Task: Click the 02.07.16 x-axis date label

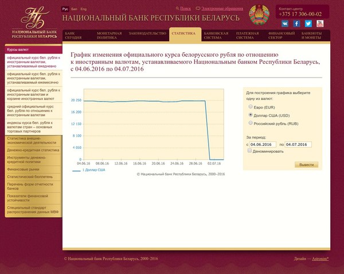Action: 214,164
